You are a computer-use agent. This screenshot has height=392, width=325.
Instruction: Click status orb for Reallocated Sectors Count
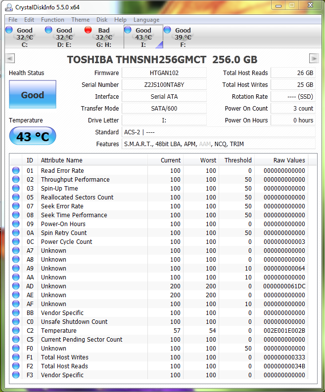[16, 197]
